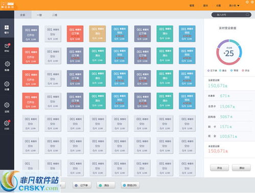This screenshot has width=255, height=193.
Task: Toggle the 已下单 status filter at bottom
Action: tap(82, 185)
